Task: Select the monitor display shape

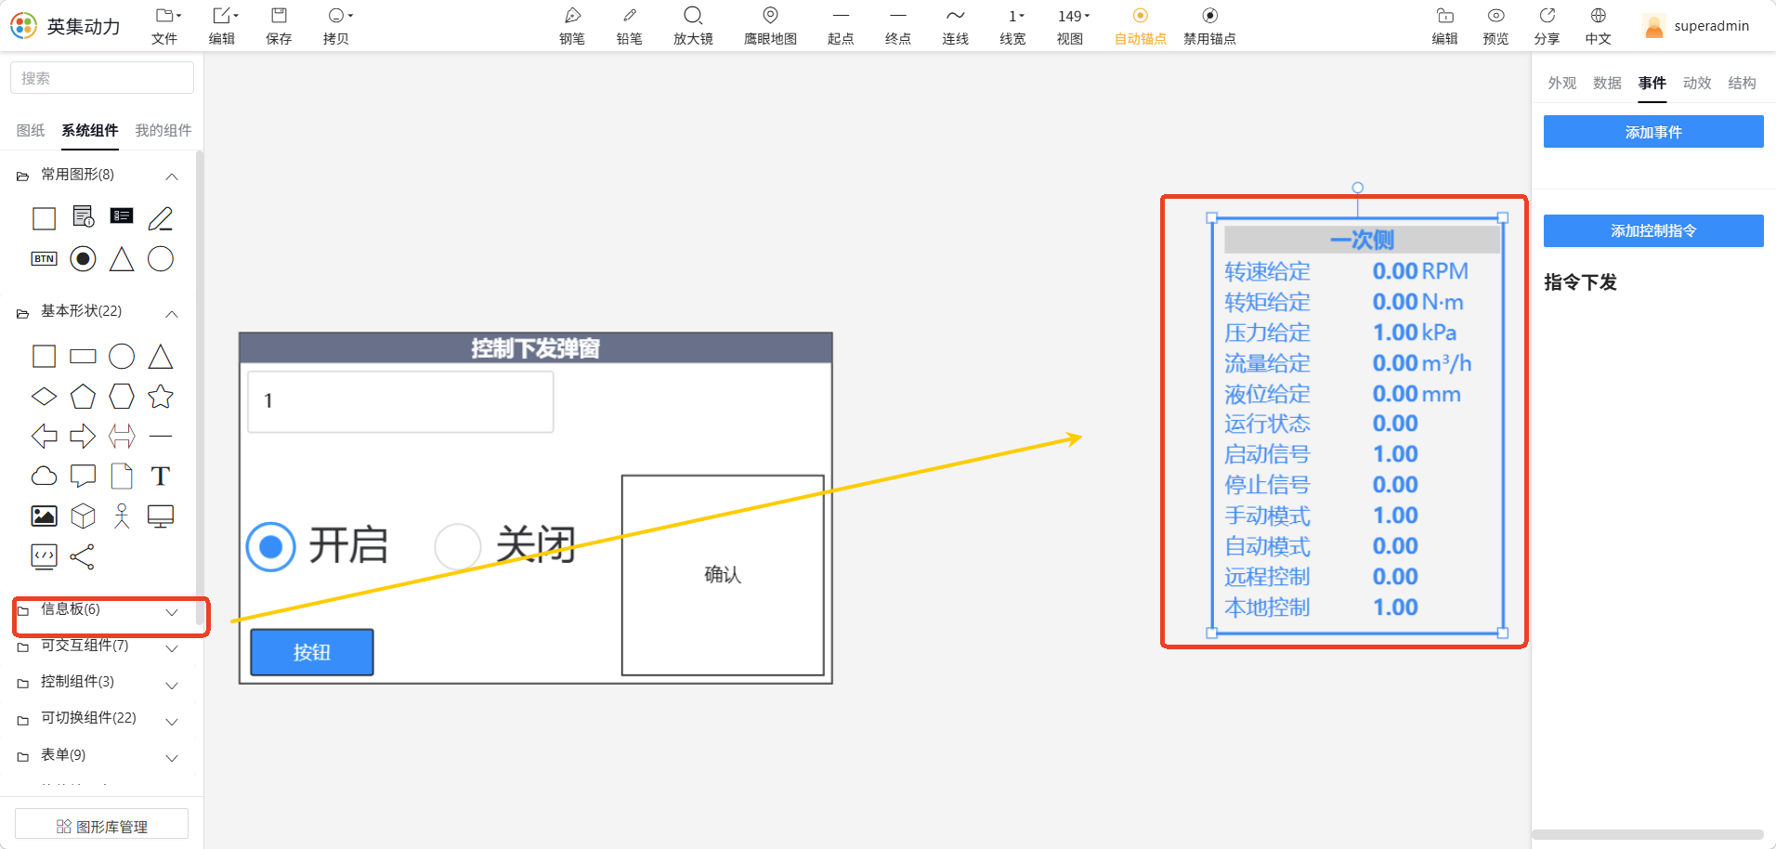Action: (x=161, y=516)
